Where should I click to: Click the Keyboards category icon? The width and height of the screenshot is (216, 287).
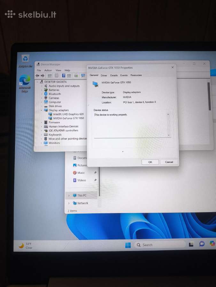[46, 135]
